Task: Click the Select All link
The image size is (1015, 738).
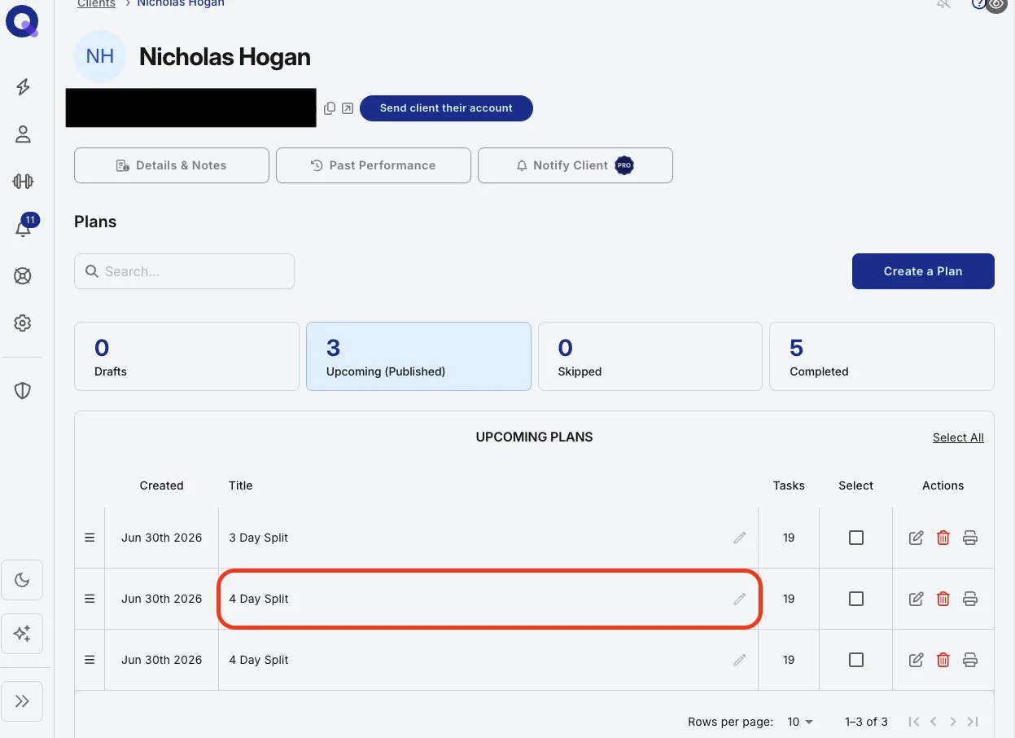Action: [958, 437]
